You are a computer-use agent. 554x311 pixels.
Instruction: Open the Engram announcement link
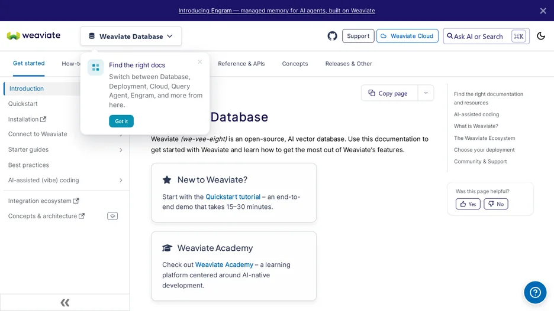pyautogui.click(x=276, y=11)
